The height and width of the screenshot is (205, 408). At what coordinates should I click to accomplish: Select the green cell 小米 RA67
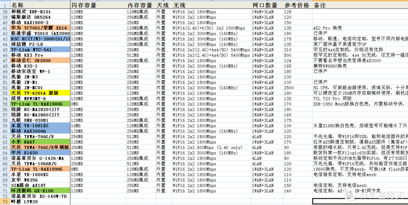click(40, 142)
